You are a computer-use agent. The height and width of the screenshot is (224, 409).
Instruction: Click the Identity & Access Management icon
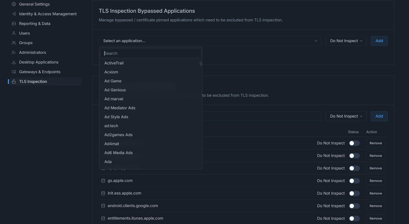click(14, 14)
